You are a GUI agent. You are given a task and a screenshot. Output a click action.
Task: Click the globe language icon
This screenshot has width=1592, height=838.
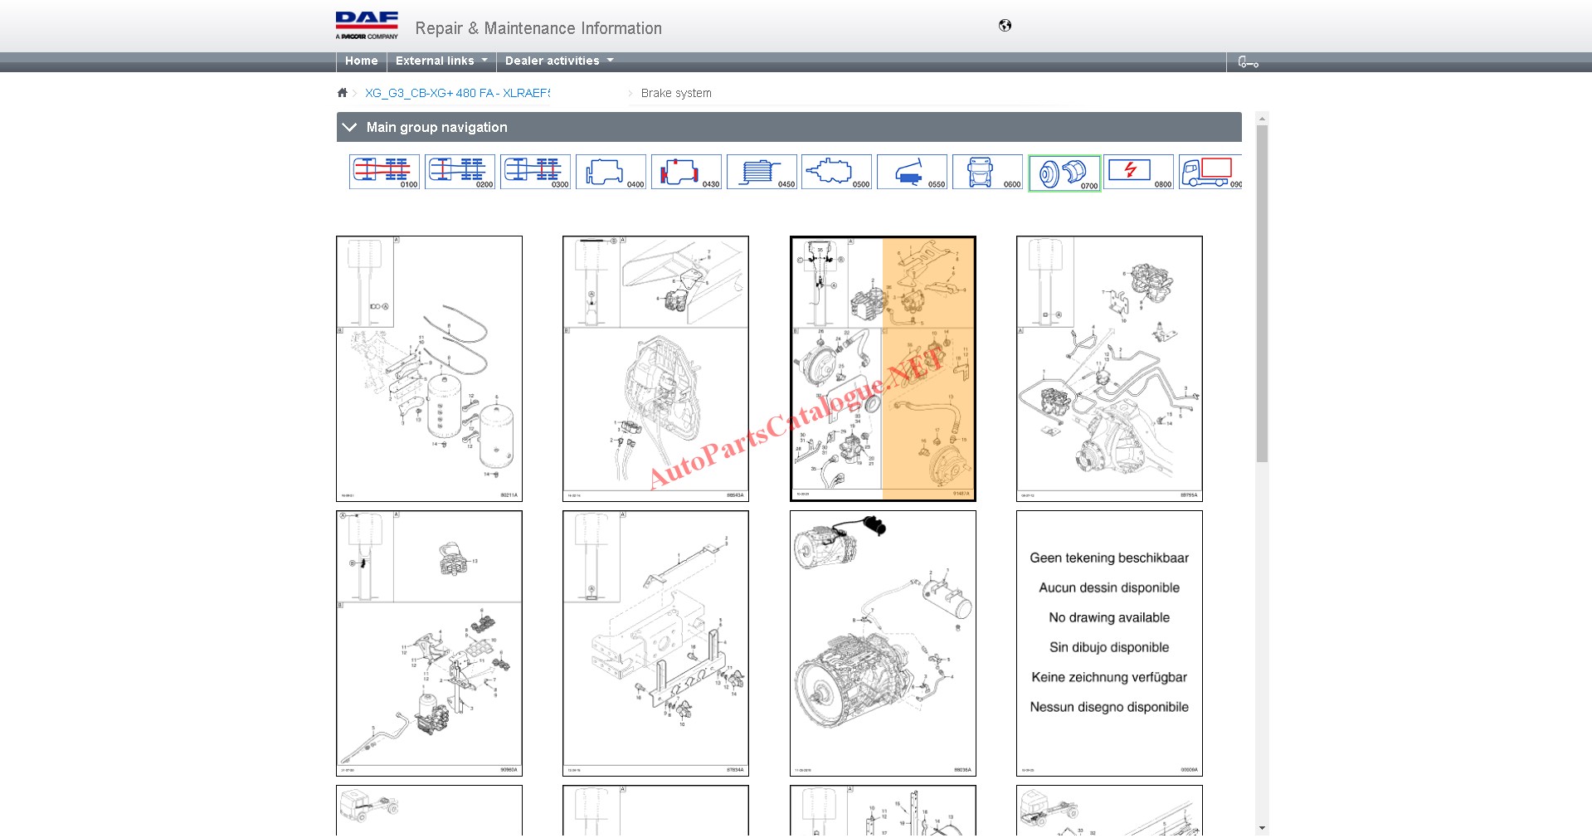click(1005, 26)
